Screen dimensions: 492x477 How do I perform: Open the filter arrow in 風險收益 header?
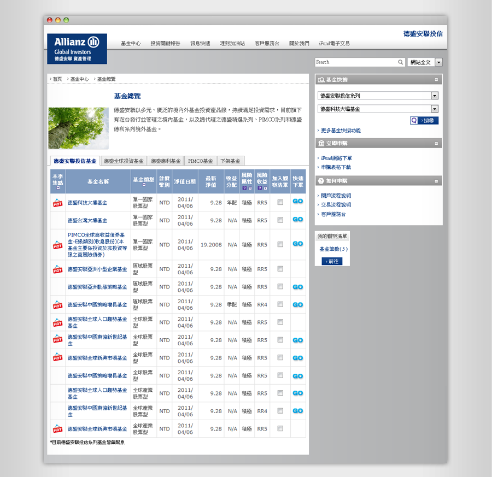tap(265, 188)
